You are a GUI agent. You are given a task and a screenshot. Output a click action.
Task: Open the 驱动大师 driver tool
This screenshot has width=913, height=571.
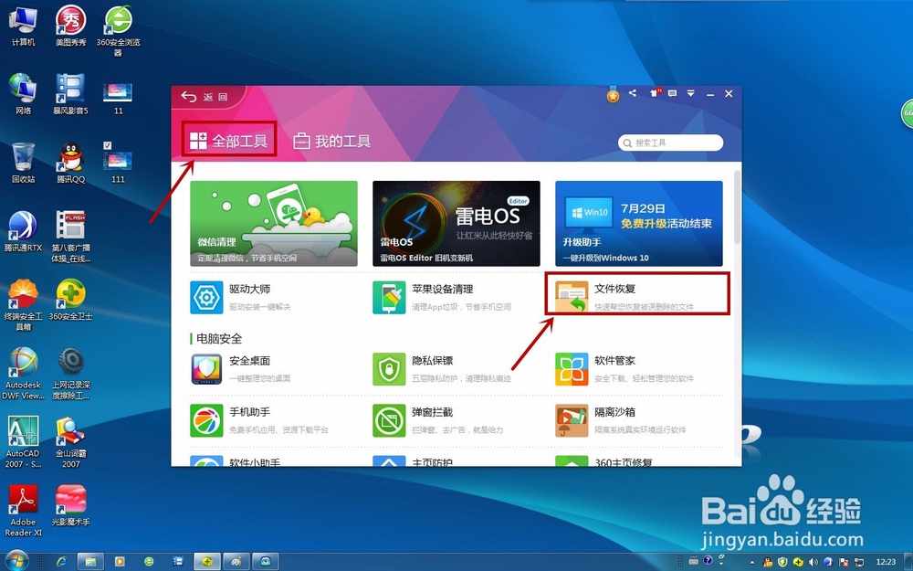point(240,297)
